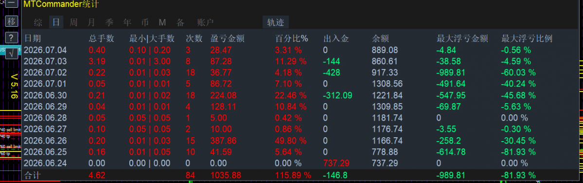583x183 pixels.
Task: Click the balance value 889.08
Action: pos(385,50)
